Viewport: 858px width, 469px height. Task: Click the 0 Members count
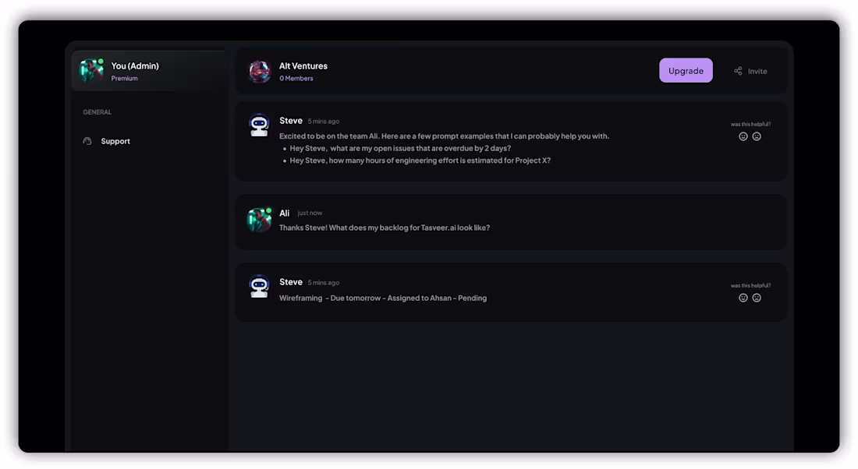[x=296, y=79]
